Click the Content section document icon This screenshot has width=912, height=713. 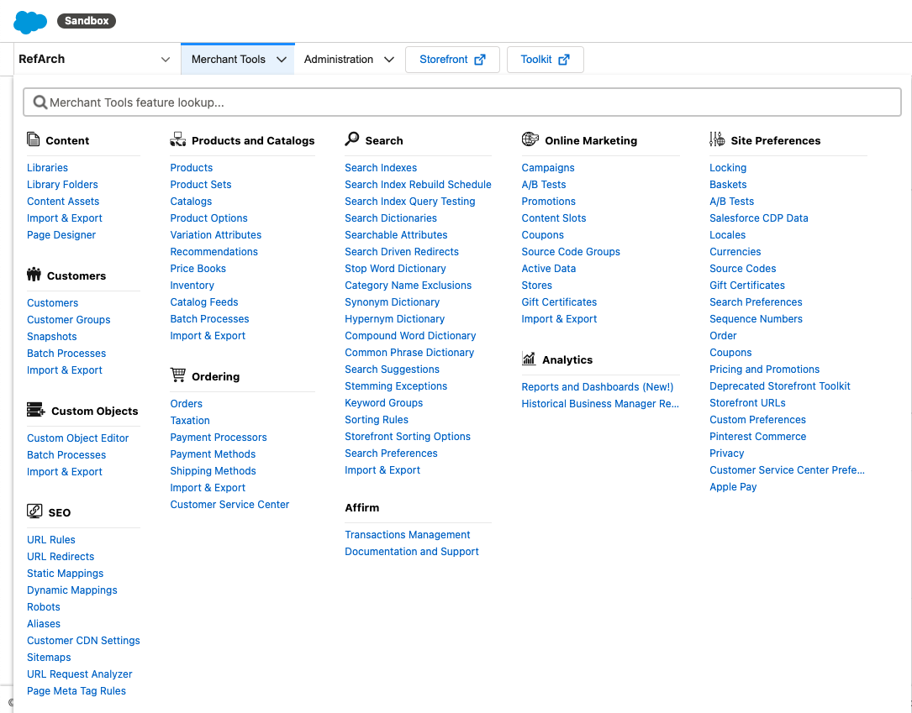[33, 139]
